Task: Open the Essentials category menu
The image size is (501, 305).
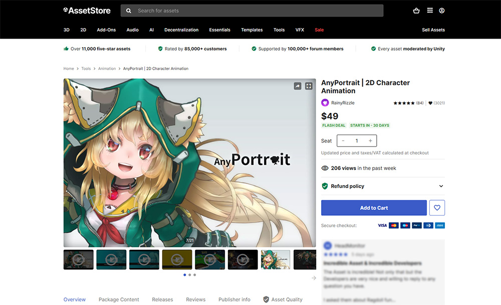Action: (220, 30)
